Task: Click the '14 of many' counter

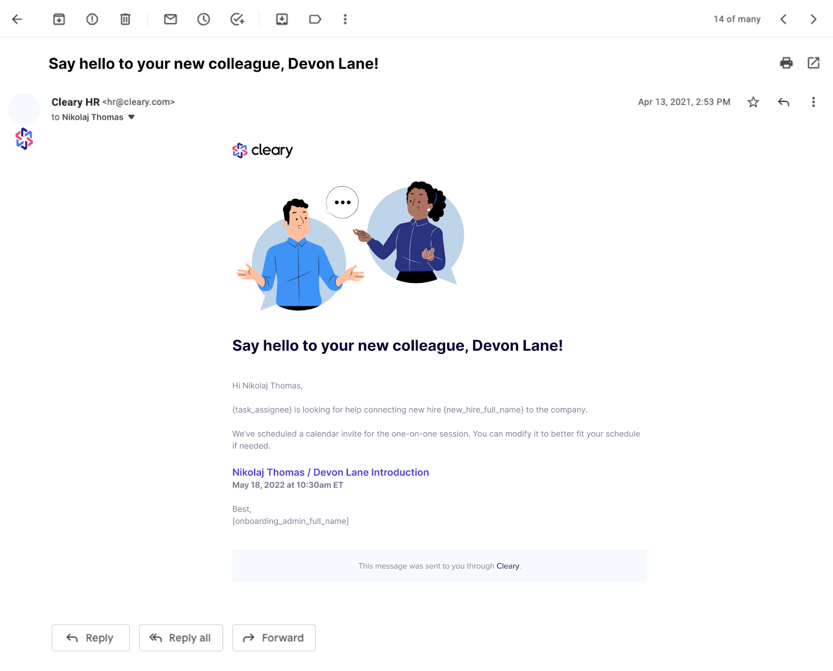Action: pyautogui.click(x=737, y=19)
